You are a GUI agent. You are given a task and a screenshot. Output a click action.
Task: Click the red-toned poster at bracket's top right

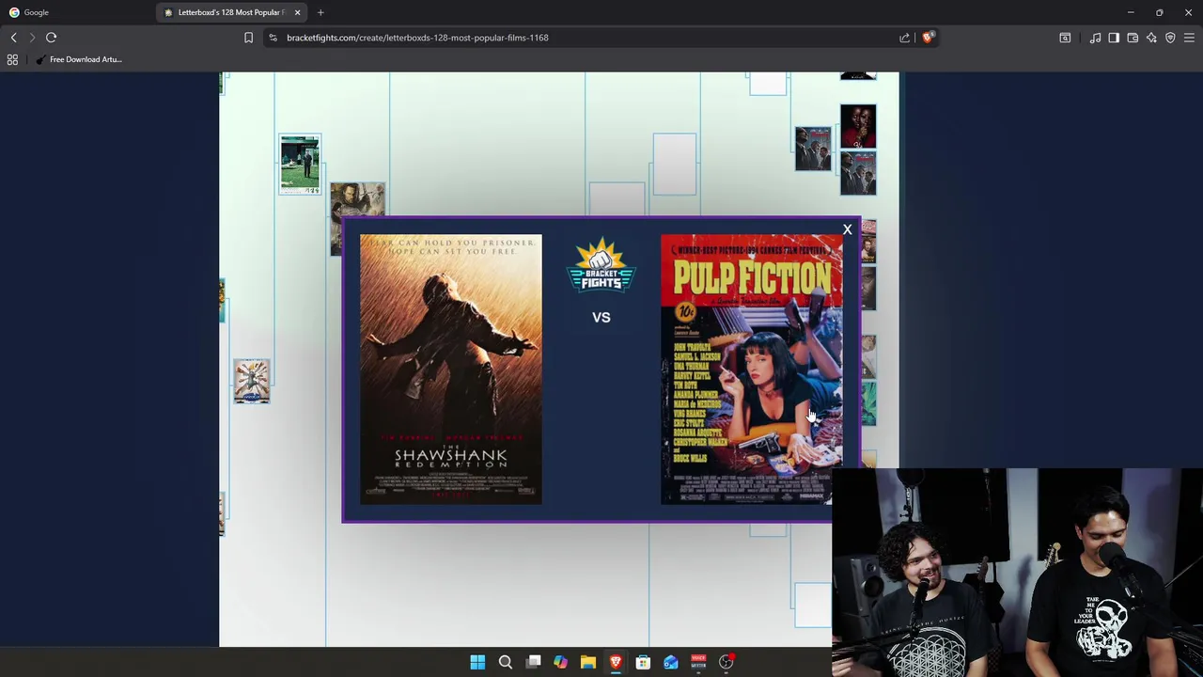coord(858,127)
